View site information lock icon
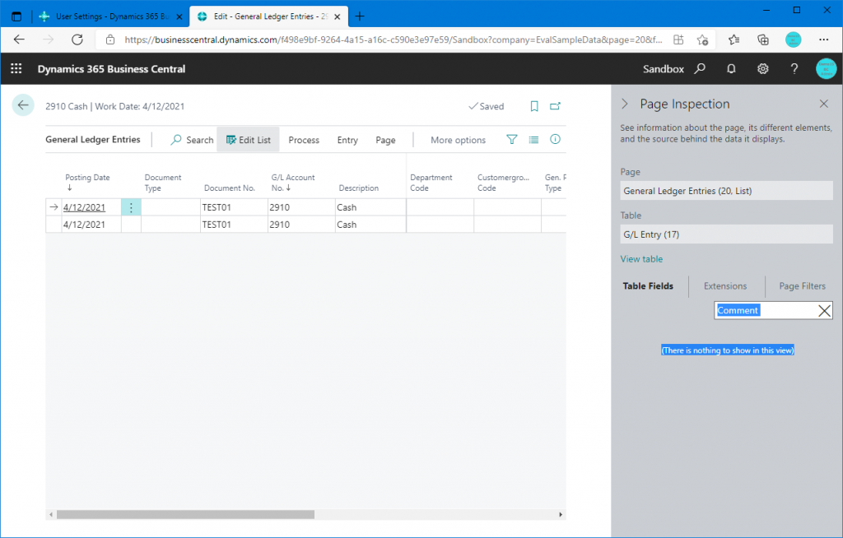 click(110, 39)
